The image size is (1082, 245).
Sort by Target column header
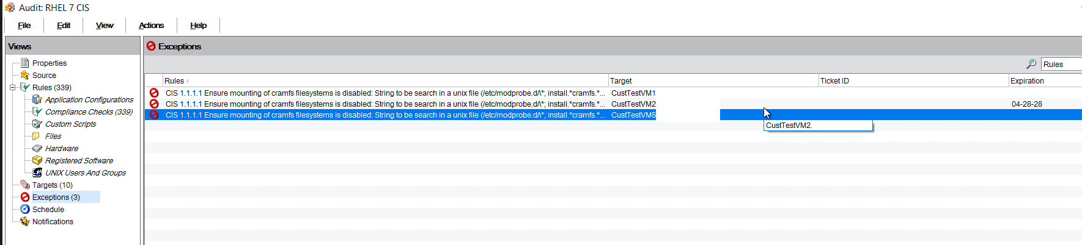pyautogui.click(x=713, y=80)
